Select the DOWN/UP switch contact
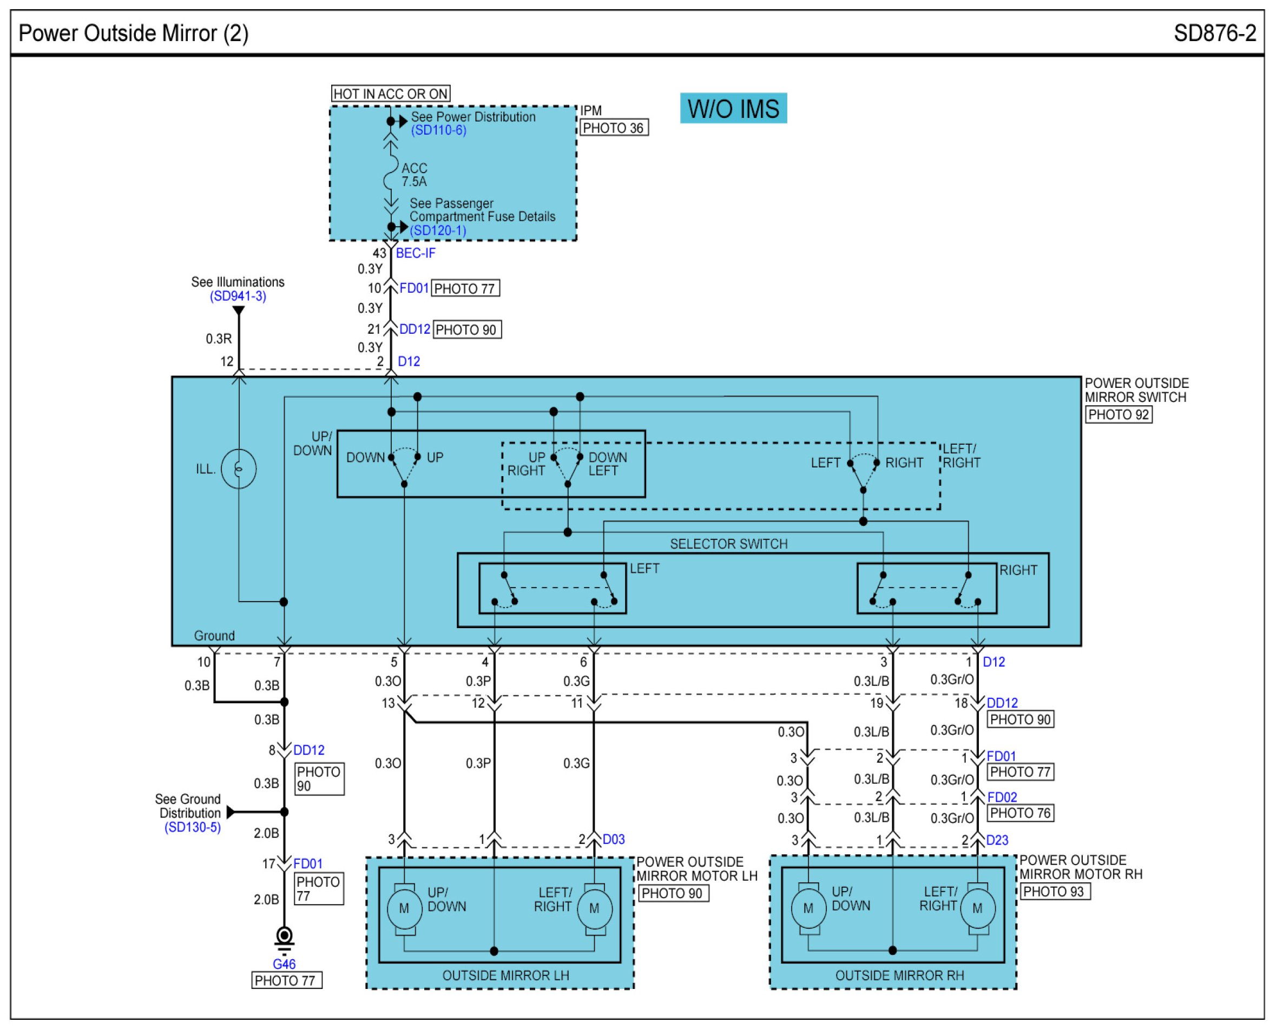Image resolution: width=1276 pixels, height=1029 pixels. (x=404, y=469)
